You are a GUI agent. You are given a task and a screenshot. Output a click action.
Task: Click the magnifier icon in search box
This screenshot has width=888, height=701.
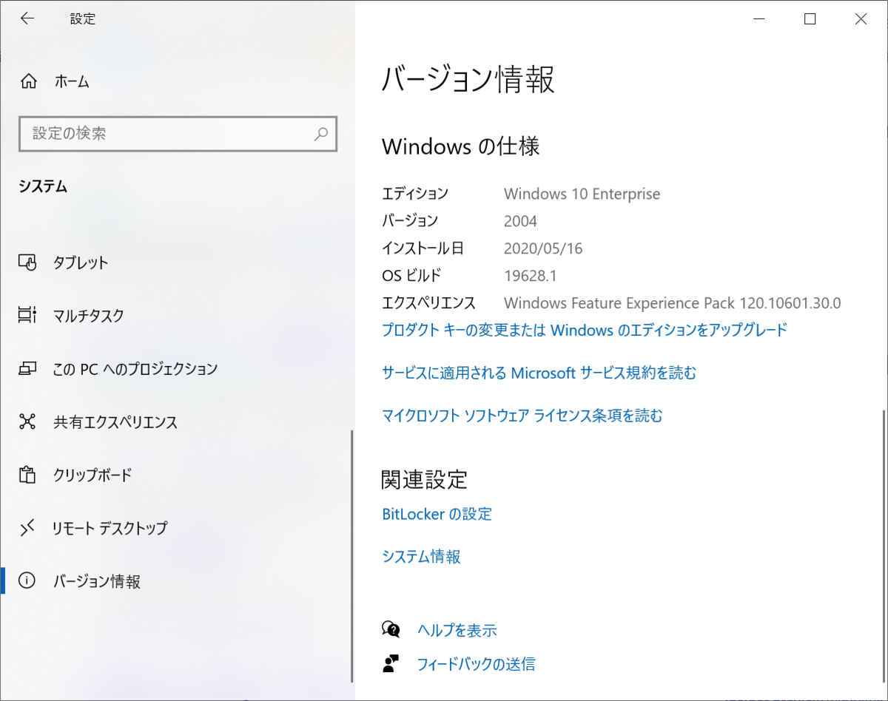(x=321, y=134)
